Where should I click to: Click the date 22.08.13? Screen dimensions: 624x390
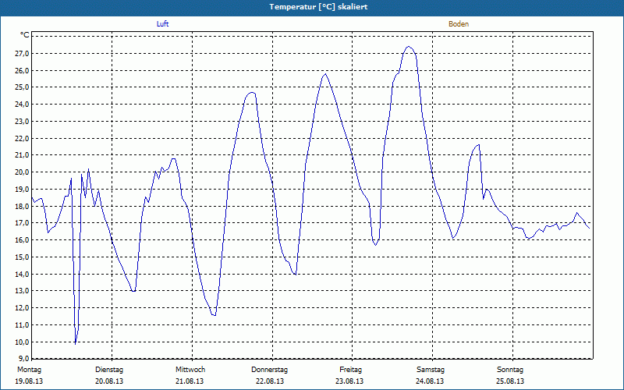[x=270, y=381]
